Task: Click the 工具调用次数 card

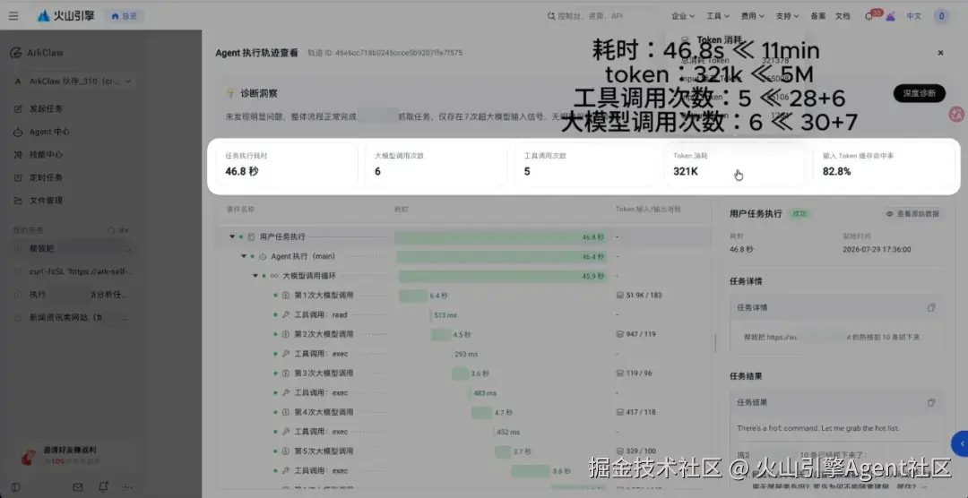Action: (585, 165)
